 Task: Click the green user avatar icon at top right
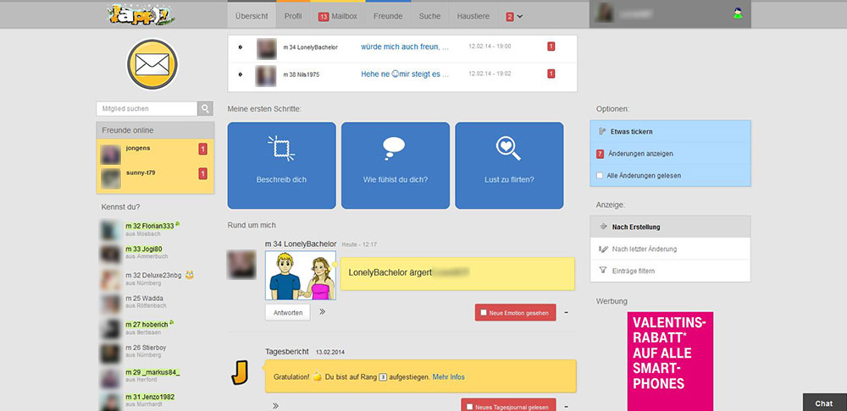pos(739,14)
